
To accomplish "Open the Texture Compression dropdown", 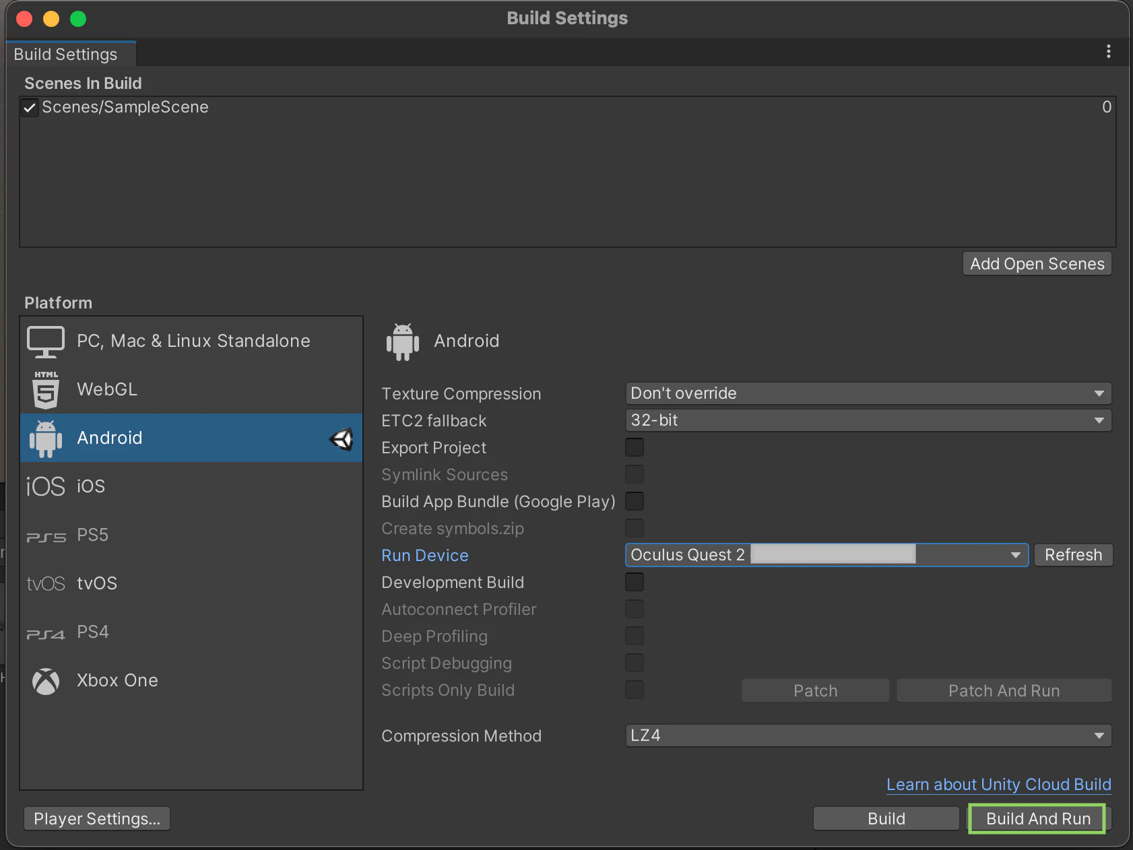I will [868, 393].
